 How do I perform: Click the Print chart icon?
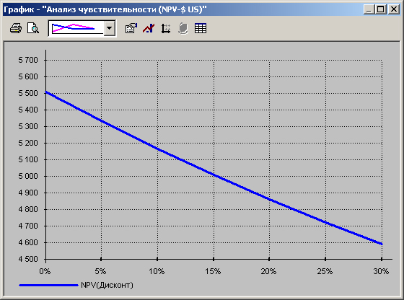click(16, 28)
